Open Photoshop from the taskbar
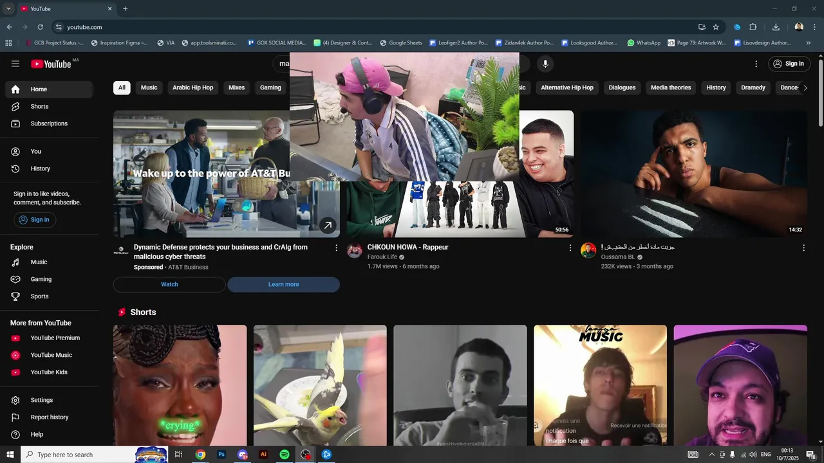The image size is (824, 463). point(221,455)
